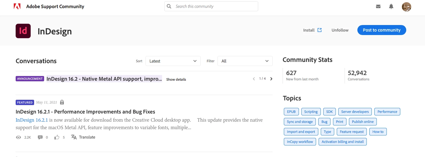This screenshot has width=425, height=157.
Task: Click the search magnifier icon
Action: click(x=169, y=6)
